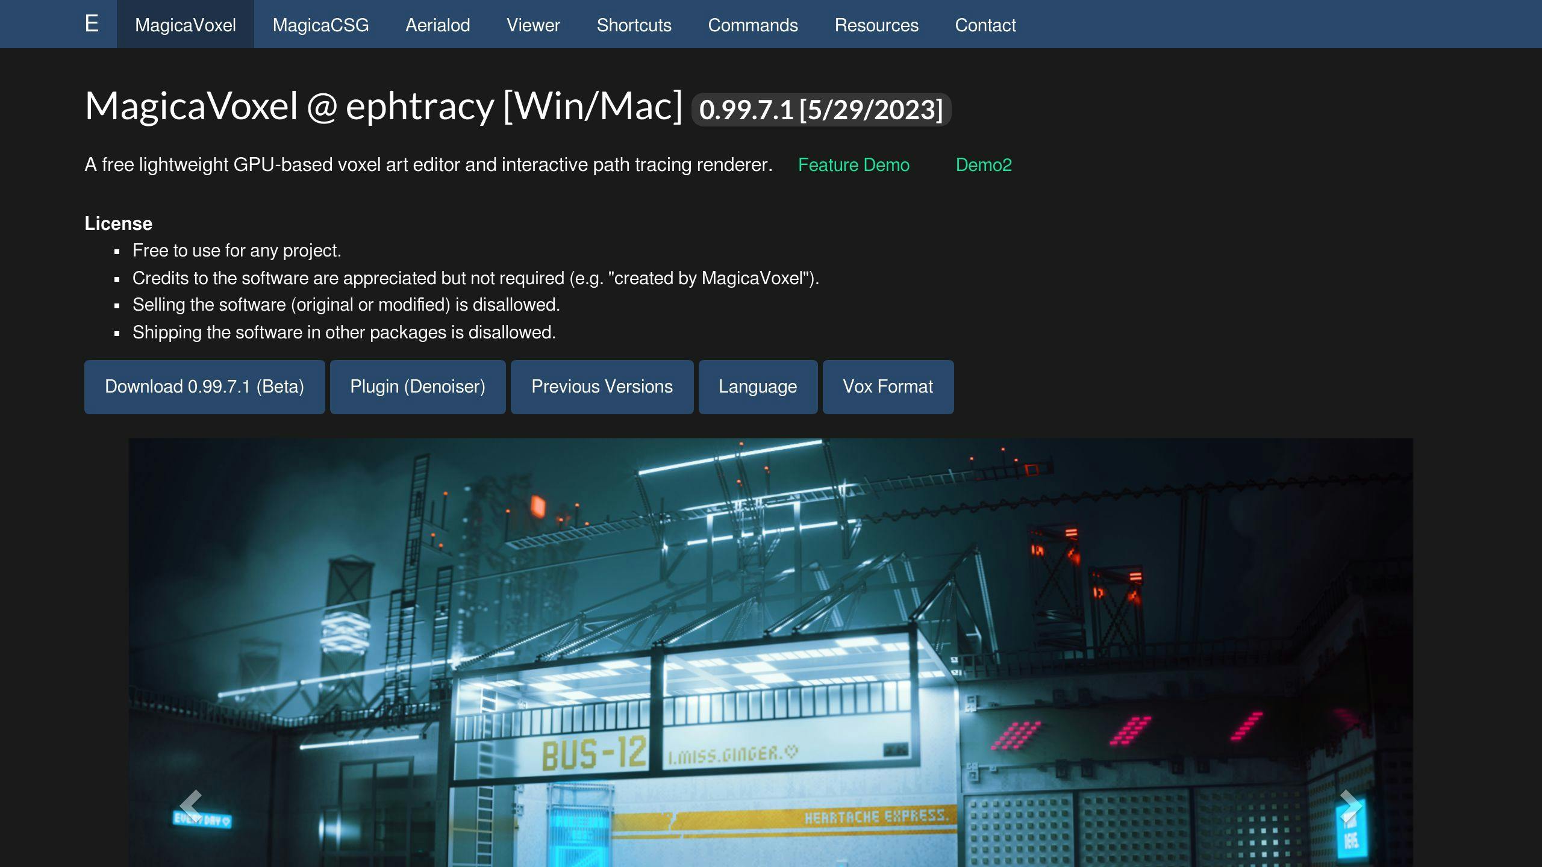
Task: Select Viewer in the navigation bar
Action: pyautogui.click(x=533, y=24)
